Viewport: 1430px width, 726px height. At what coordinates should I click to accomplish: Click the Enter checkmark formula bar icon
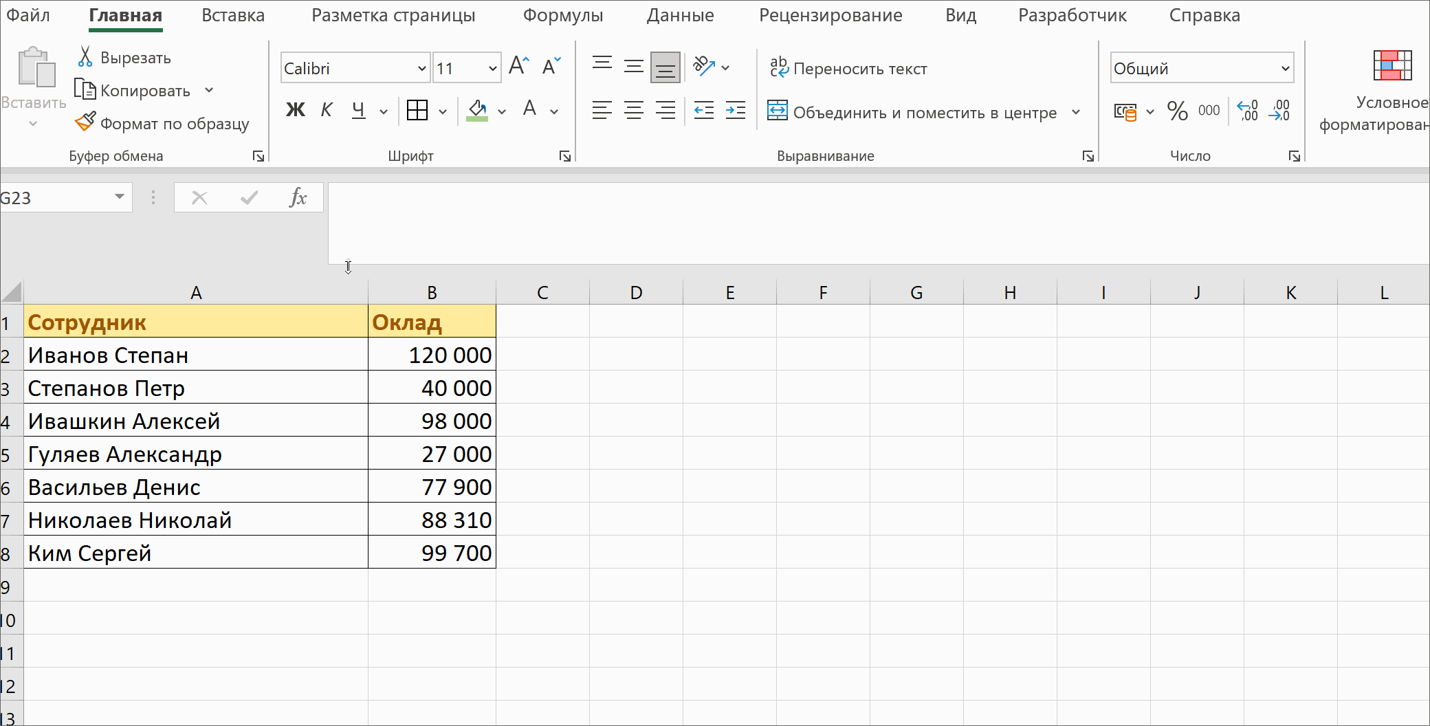coord(249,198)
